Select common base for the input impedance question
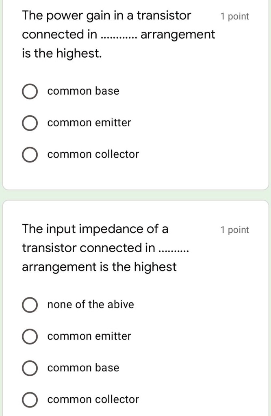The width and height of the screenshot is (271, 416). pyautogui.click(x=30, y=368)
